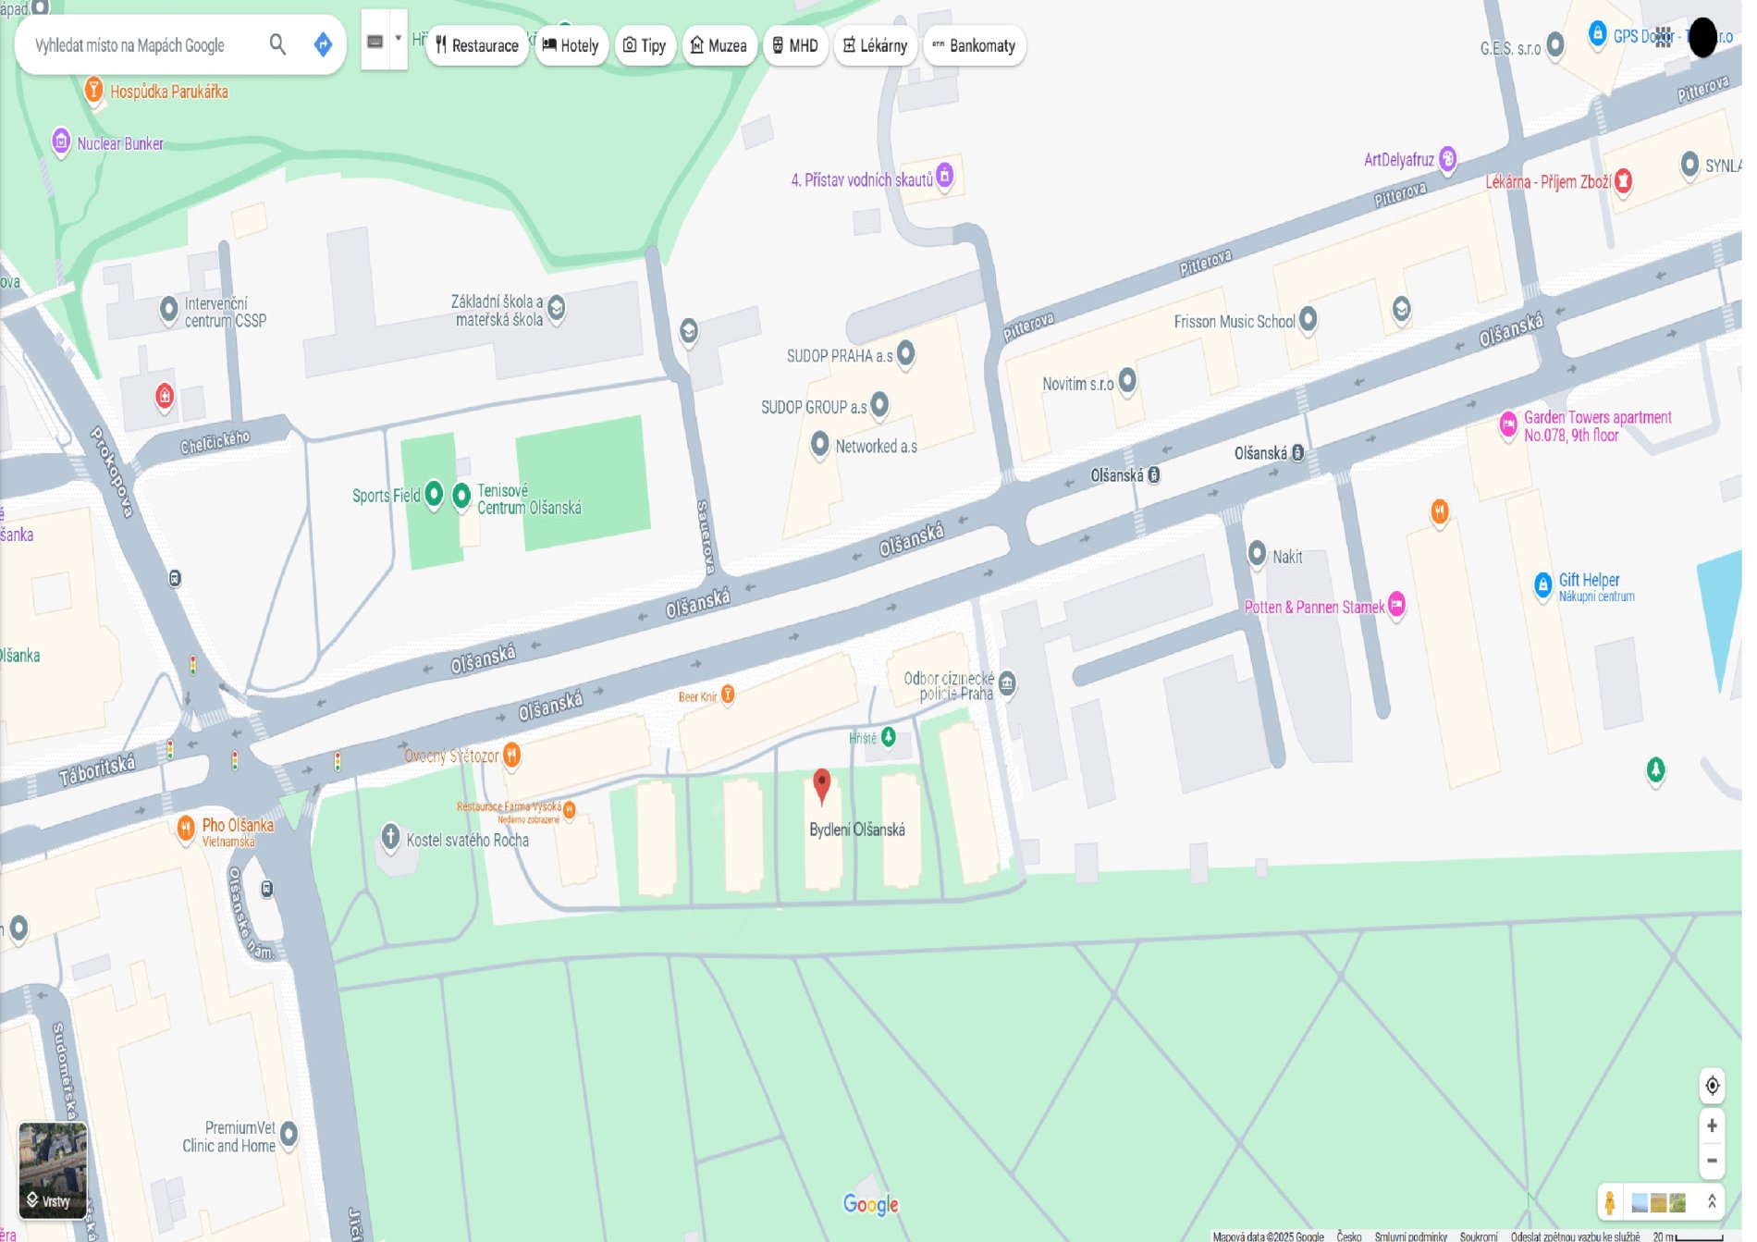Image resolution: width=1757 pixels, height=1242 pixels.
Task: Select PremiumVet Clinic and Home marker
Action: coord(289,1133)
